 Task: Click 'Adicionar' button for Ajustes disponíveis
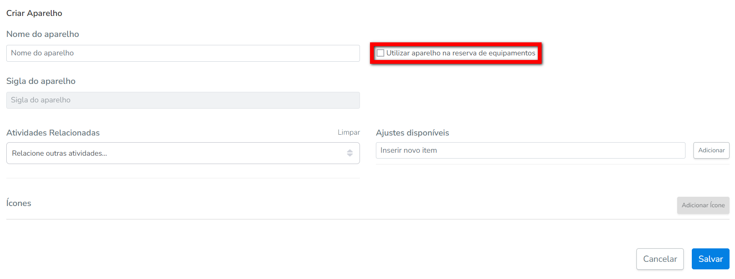[x=711, y=150]
